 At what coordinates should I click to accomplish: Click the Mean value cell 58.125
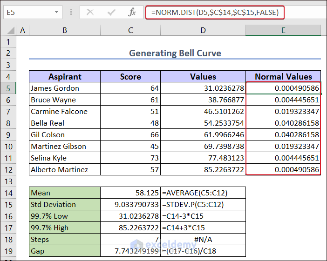[x=130, y=193]
